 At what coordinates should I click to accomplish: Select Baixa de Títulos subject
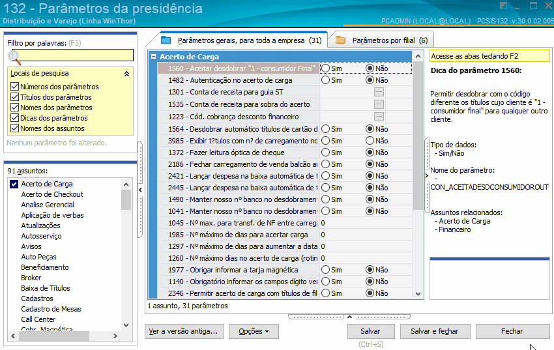[x=45, y=288]
